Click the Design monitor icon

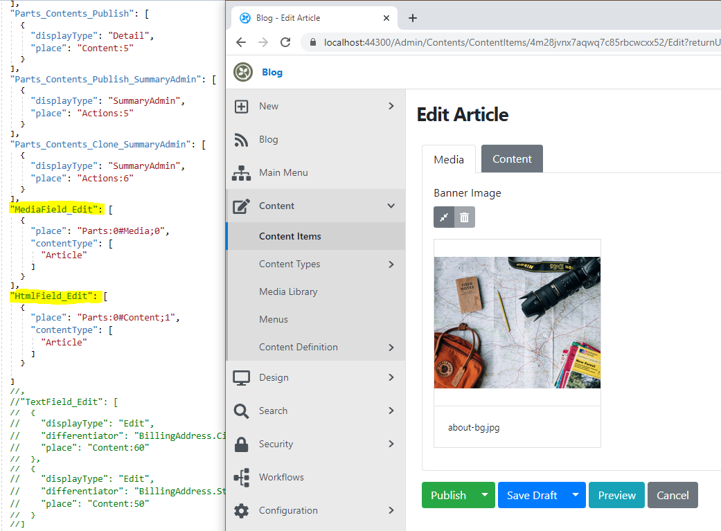pyautogui.click(x=242, y=377)
